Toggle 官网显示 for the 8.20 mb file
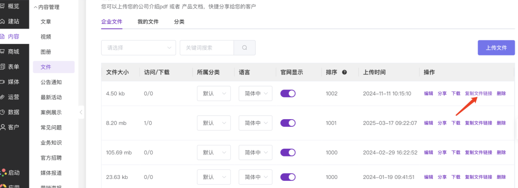 [288, 123]
